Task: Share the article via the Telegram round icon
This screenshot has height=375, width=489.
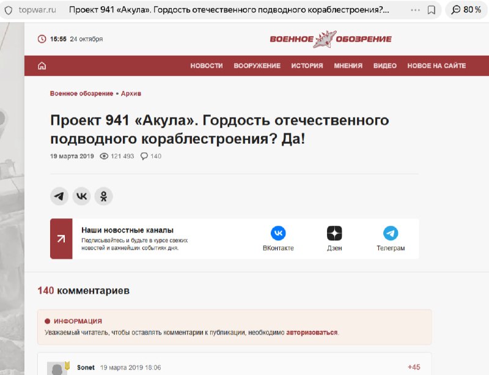Action: (x=59, y=196)
